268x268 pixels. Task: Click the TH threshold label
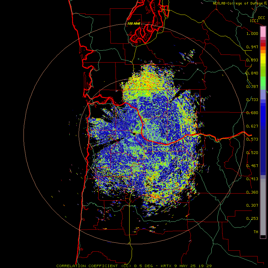(256, 232)
